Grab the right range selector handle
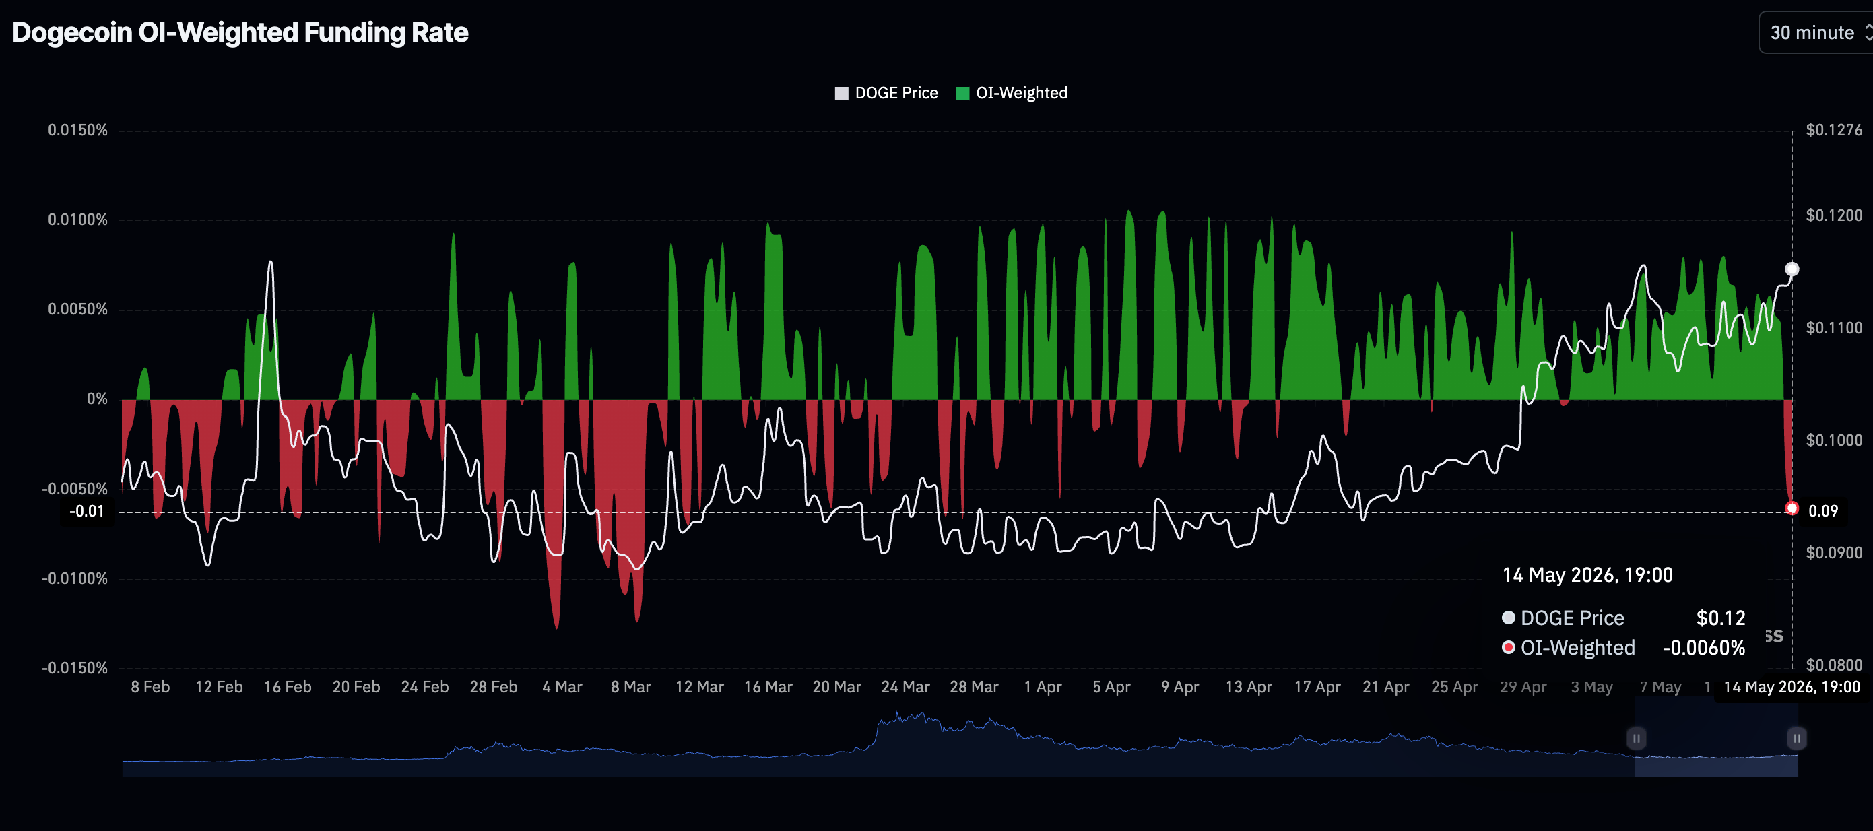Screen dimensions: 1873x831 [x=1797, y=739]
